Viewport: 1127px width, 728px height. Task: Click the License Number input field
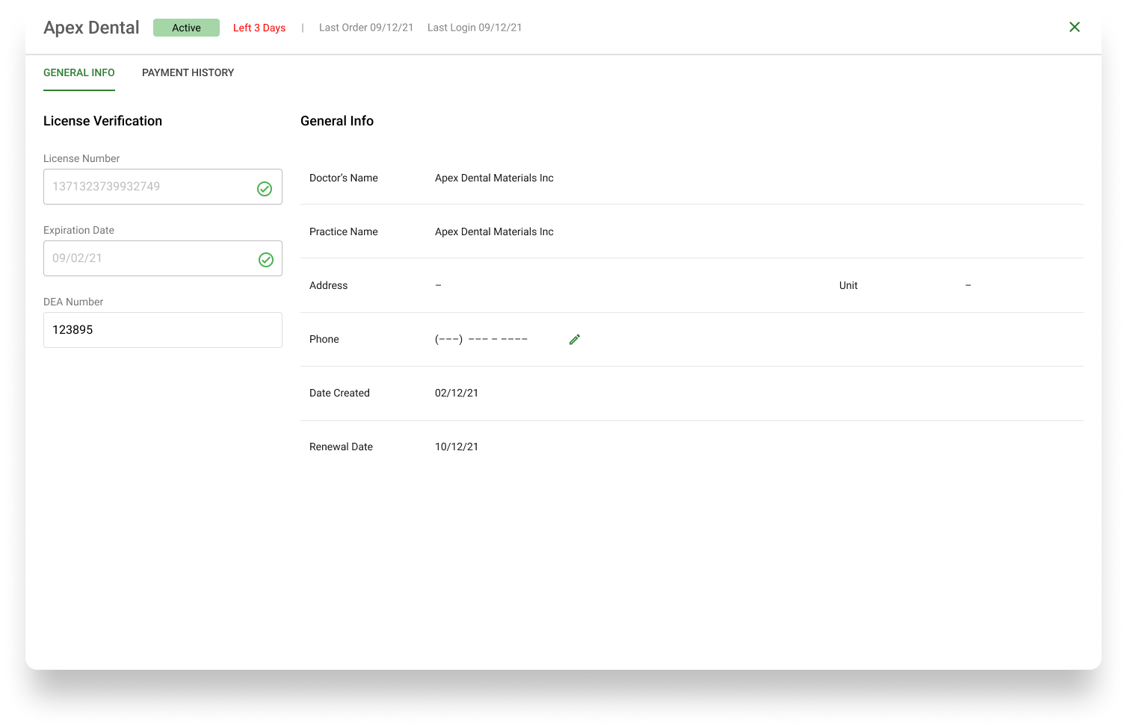click(163, 187)
